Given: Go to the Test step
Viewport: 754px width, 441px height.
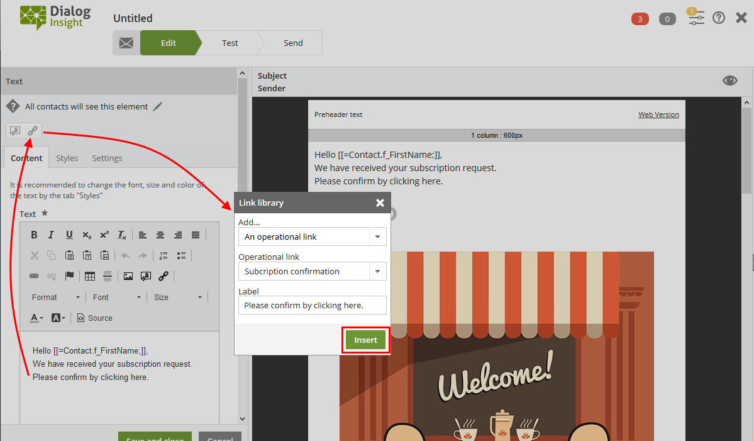Looking at the screenshot, I should pos(230,43).
